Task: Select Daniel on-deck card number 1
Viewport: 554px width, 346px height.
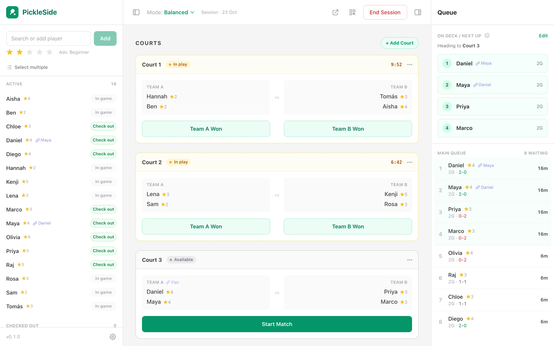Action: point(492,63)
